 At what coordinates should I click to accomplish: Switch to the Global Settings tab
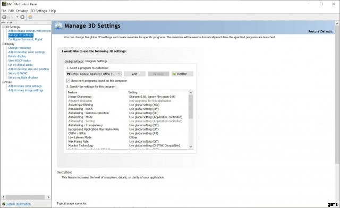(x=74, y=62)
